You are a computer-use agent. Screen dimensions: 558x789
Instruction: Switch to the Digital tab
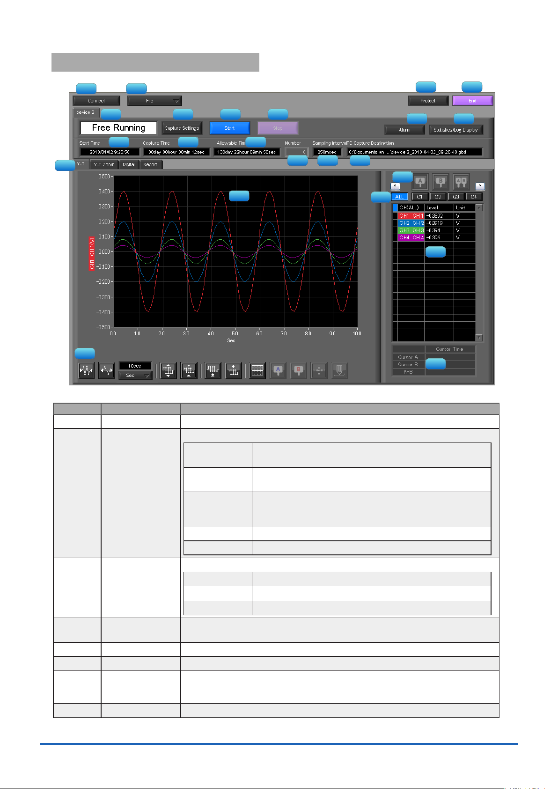(129, 164)
